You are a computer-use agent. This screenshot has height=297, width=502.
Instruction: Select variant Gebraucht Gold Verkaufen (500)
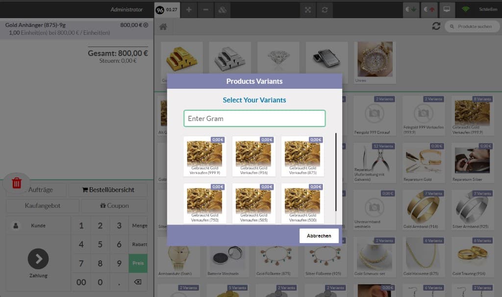click(x=302, y=203)
